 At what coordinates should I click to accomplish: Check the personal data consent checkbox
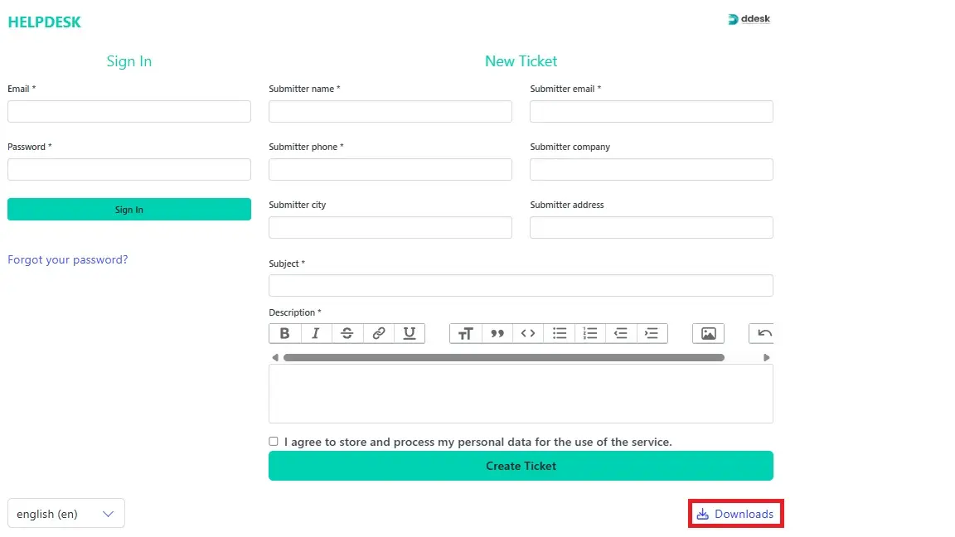click(274, 442)
